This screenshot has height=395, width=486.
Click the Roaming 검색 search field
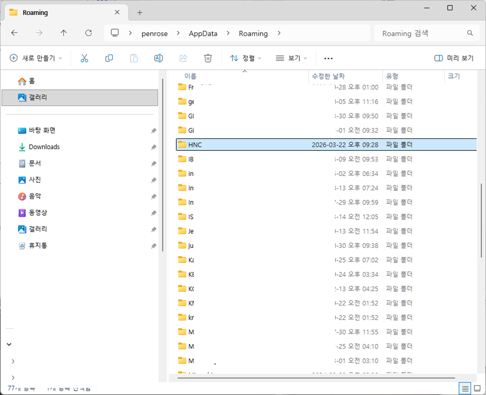click(x=423, y=33)
